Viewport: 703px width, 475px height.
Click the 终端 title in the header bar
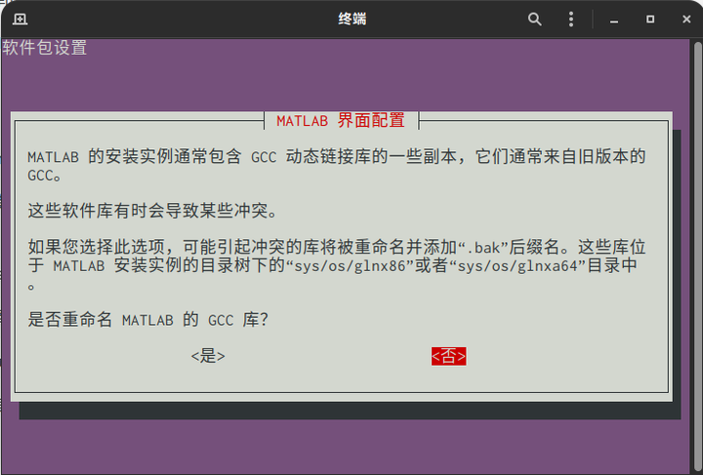pos(351,20)
